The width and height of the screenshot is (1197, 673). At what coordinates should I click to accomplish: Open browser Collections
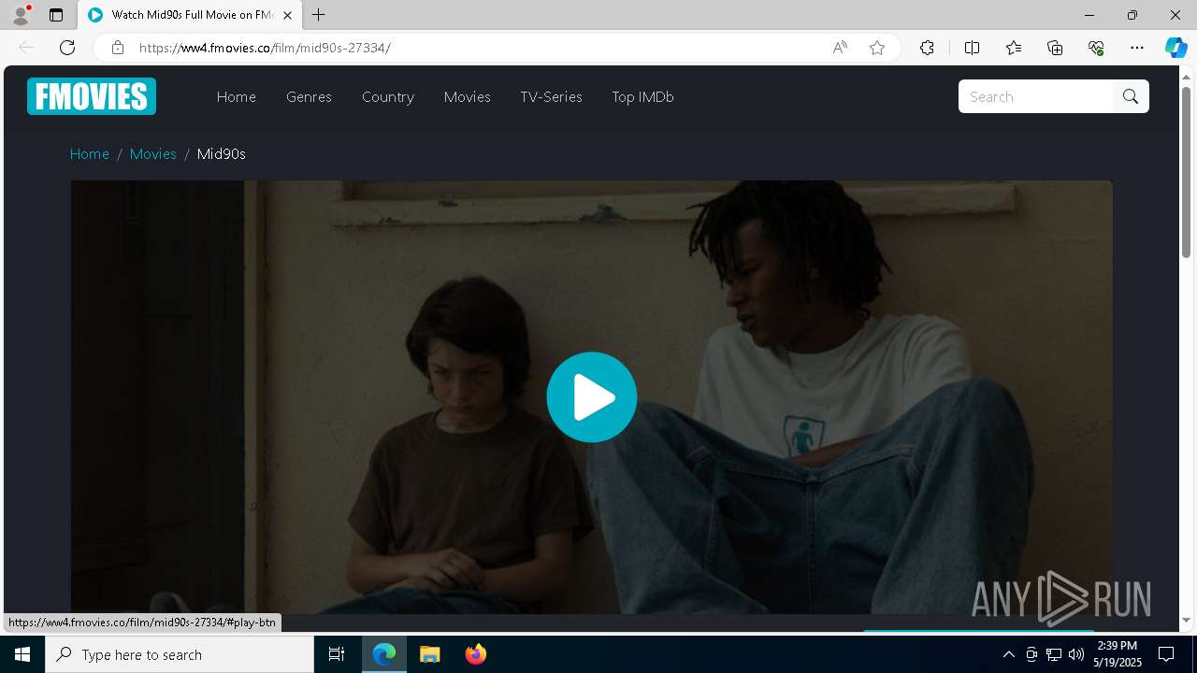[1055, 48]
